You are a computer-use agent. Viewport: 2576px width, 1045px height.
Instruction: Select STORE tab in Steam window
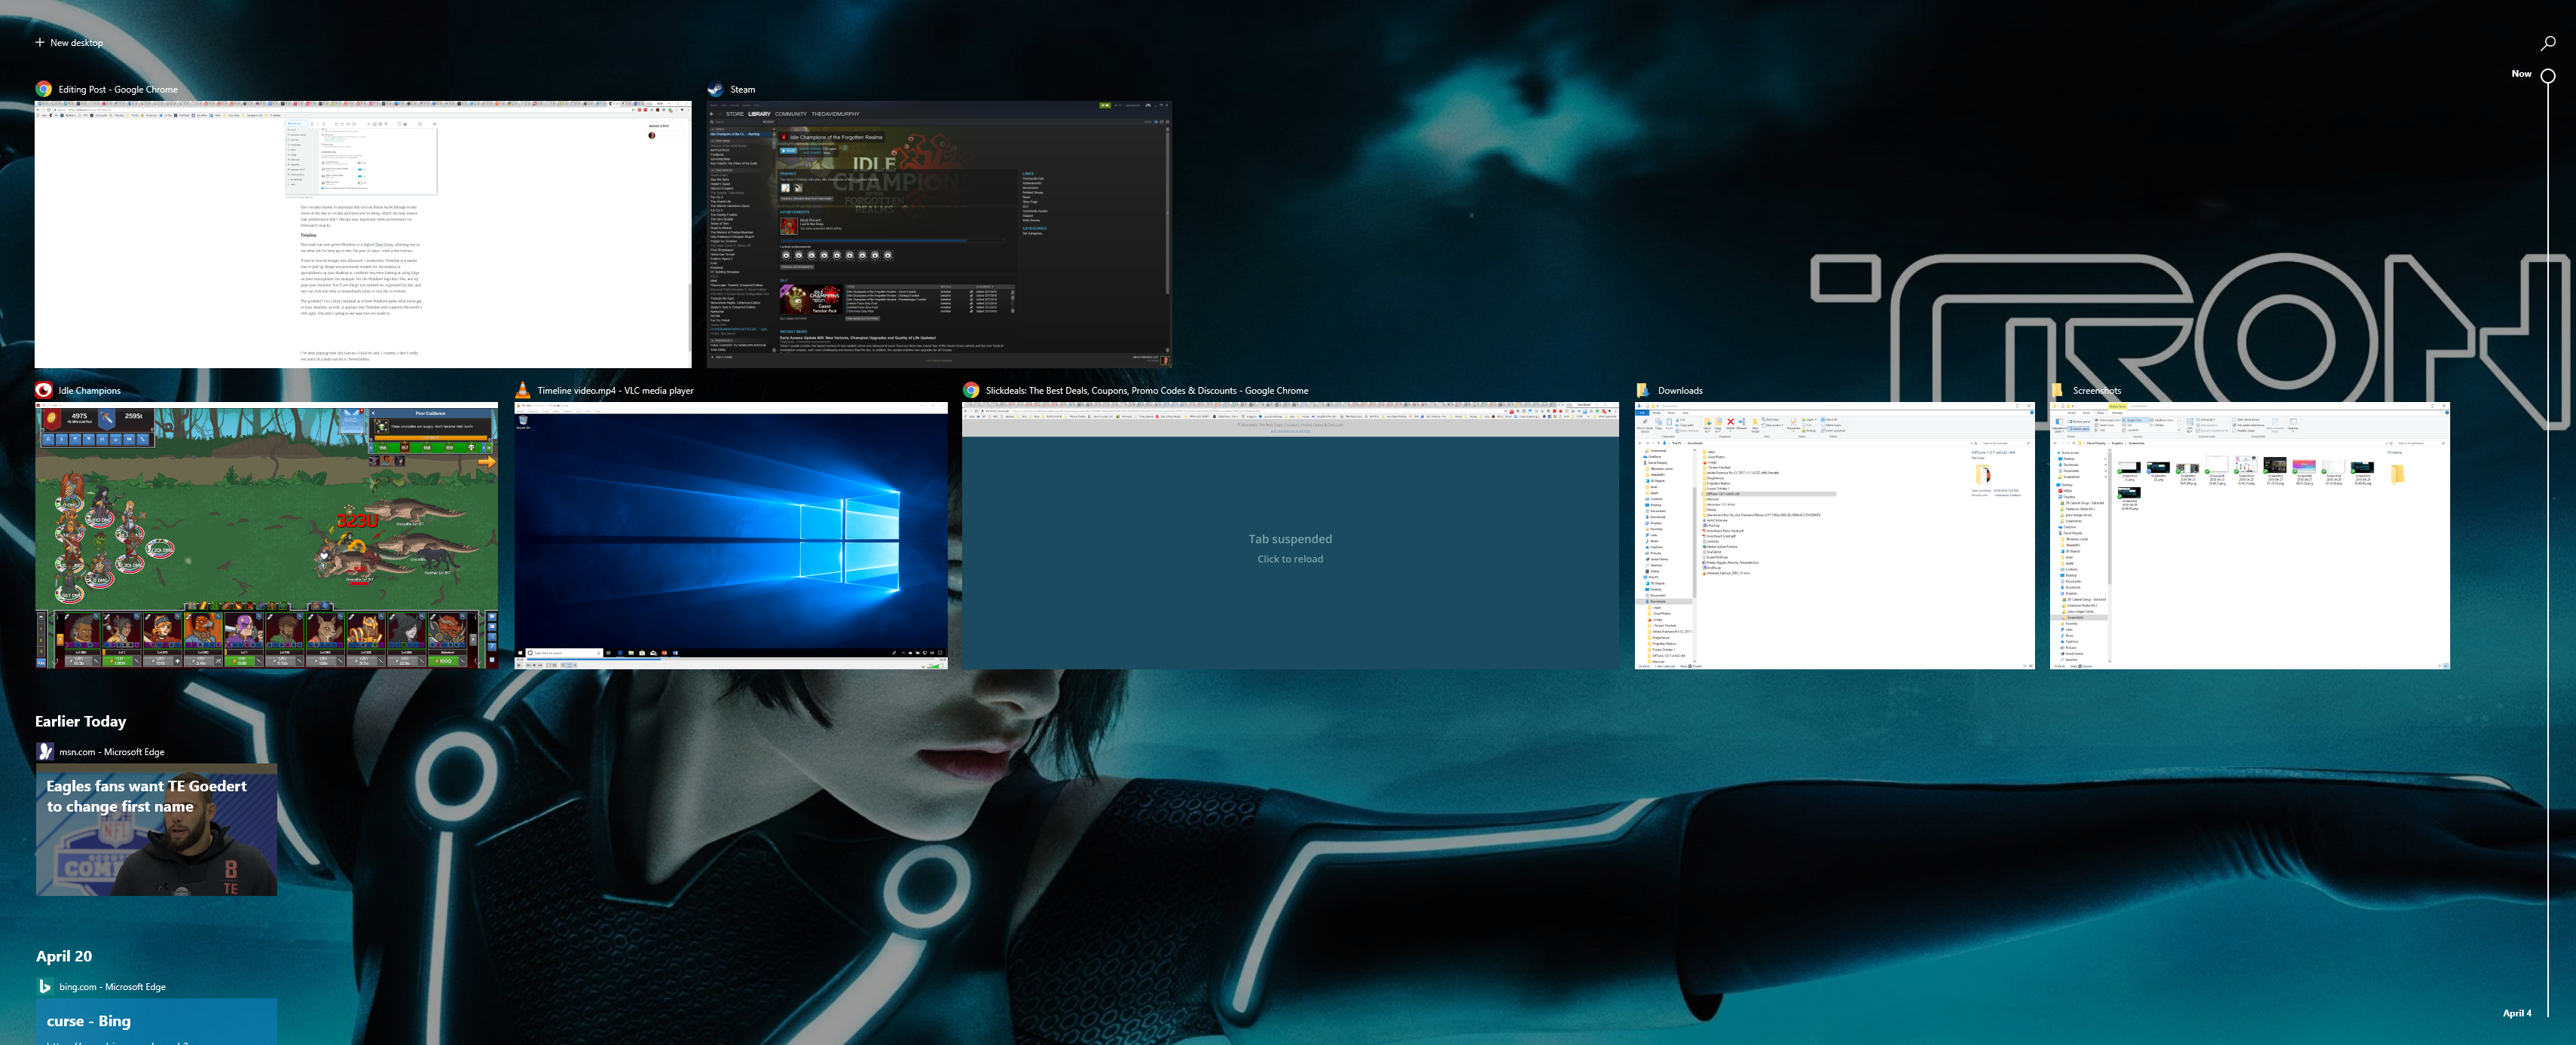coord(735,114)
